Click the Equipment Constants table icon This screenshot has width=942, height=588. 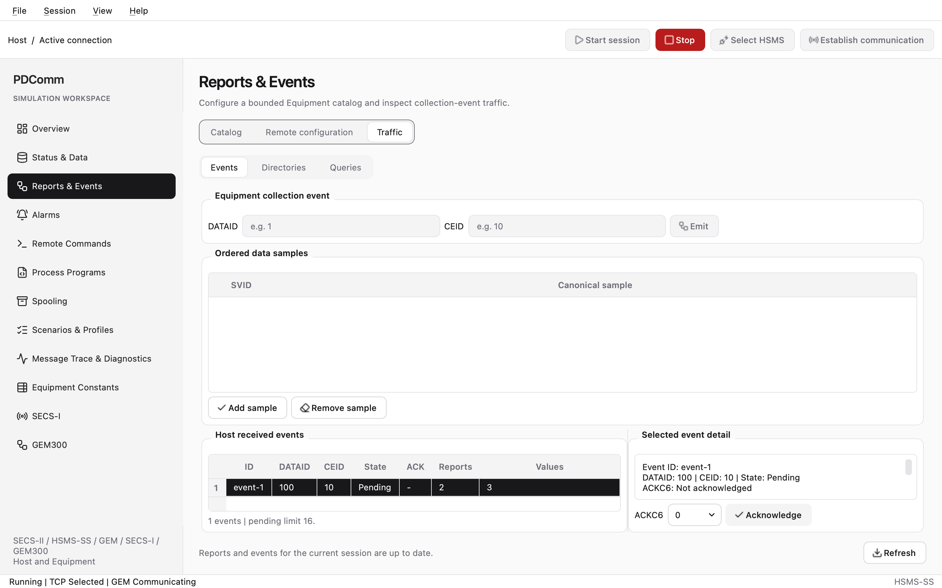[x=22, y=388]
